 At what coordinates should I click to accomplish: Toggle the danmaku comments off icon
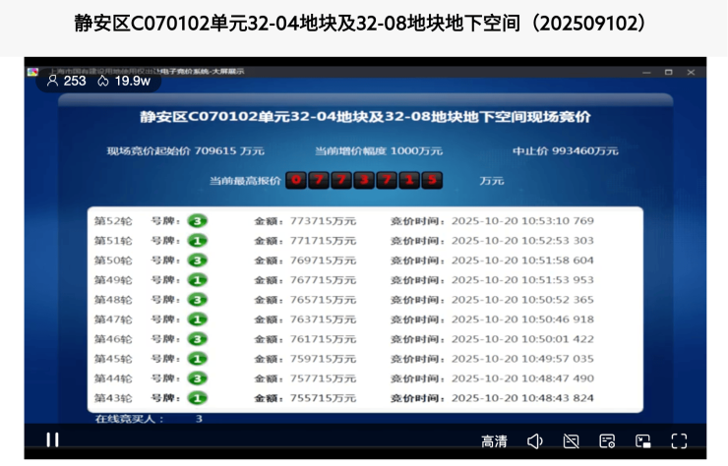click(x=571, y=441)
